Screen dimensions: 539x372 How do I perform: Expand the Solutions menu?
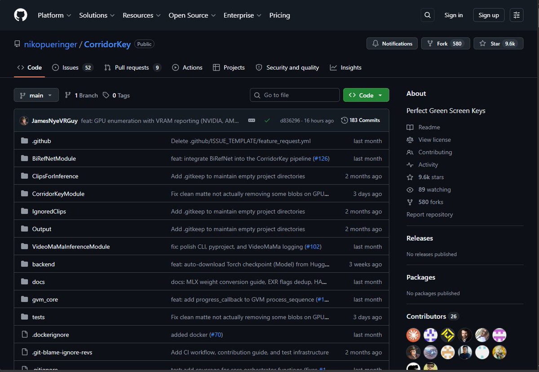click(97, 15)
